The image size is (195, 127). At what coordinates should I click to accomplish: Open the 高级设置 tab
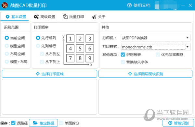pyautogui.click(x=45, y=17)
